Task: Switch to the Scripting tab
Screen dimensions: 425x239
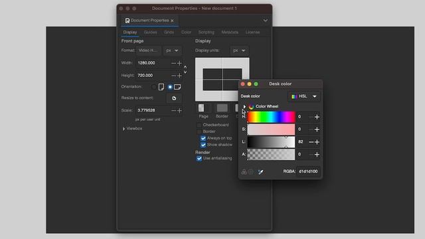Action: 207,33
